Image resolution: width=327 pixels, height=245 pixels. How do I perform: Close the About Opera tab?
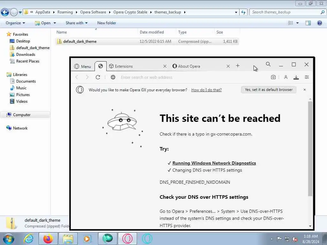(228, 66)
